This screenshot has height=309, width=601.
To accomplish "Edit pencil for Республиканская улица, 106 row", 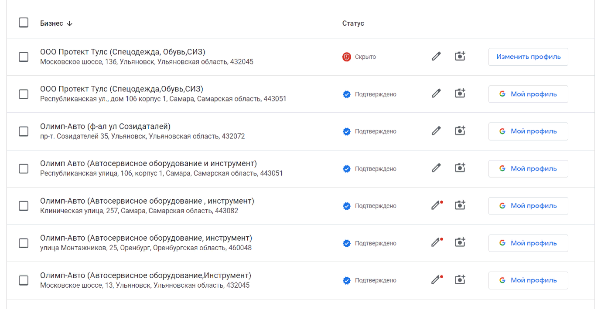I will coord(436,168).
